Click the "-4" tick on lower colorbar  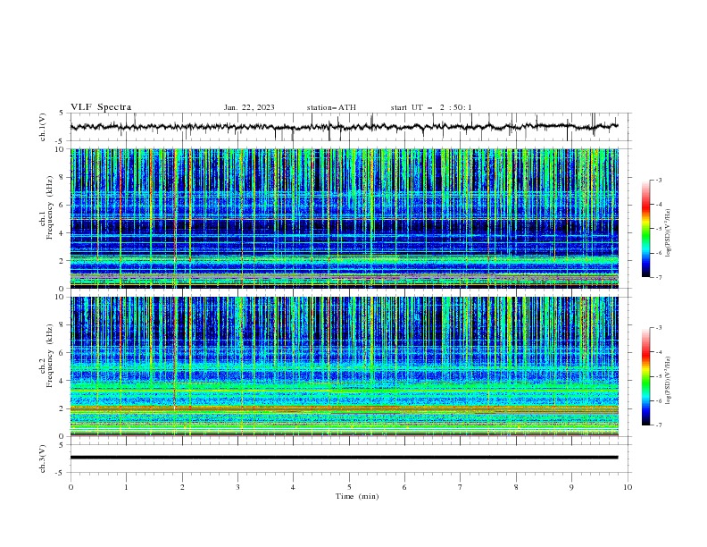coord(659,352)
